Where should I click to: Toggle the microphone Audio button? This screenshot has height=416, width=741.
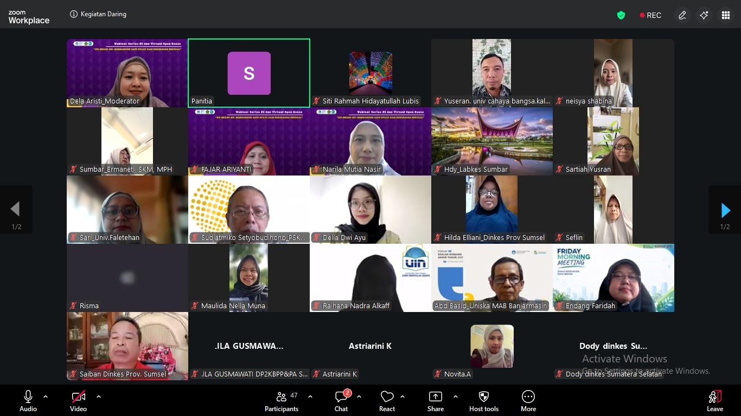click(x=28, y=401)
